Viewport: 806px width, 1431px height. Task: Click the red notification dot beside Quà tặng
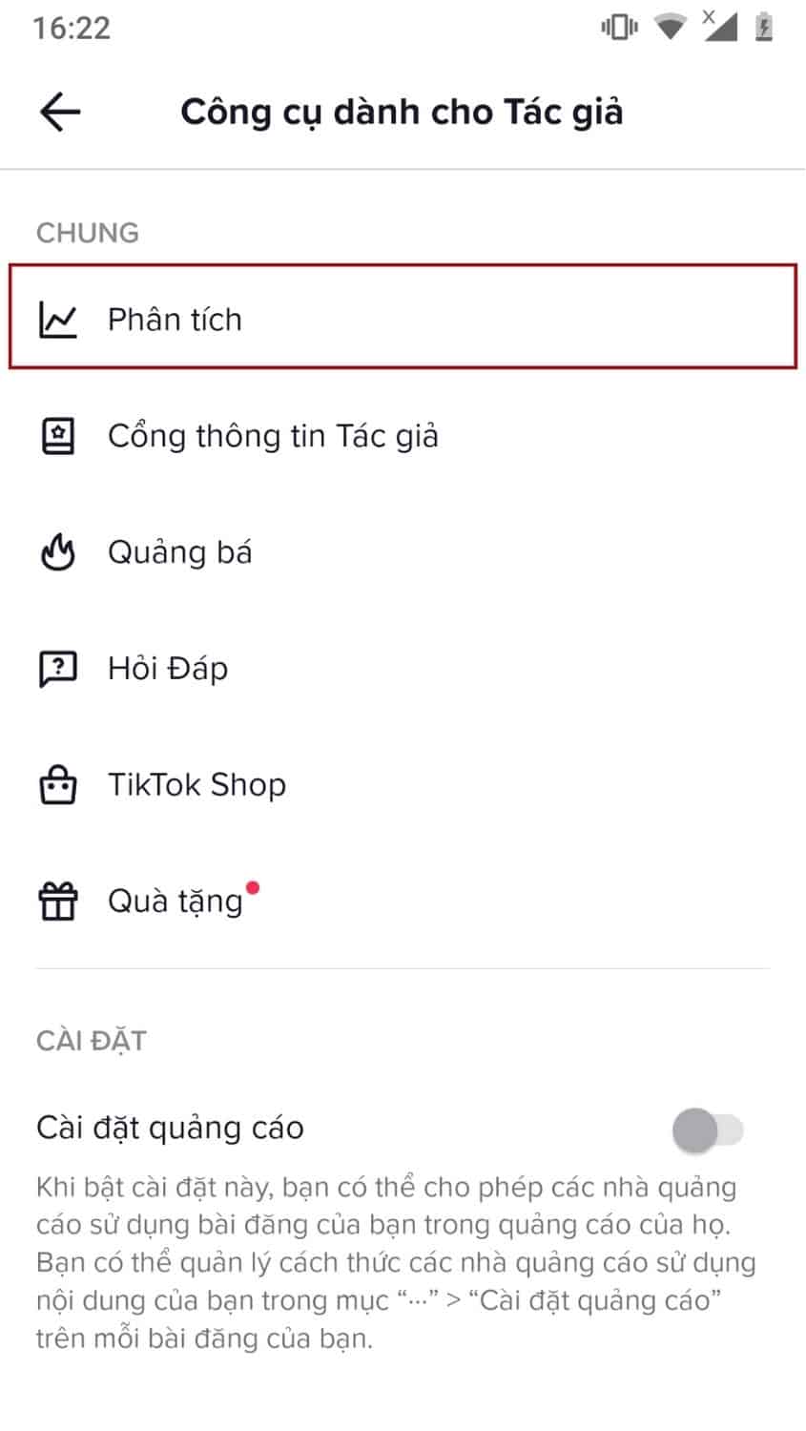[253, 888]
